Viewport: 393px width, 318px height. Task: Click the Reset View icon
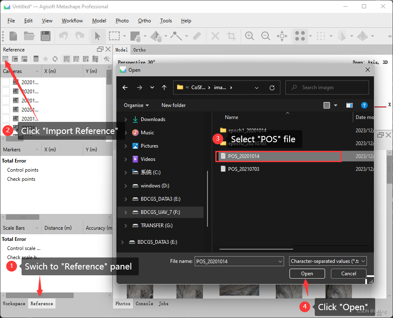point(282,36)
